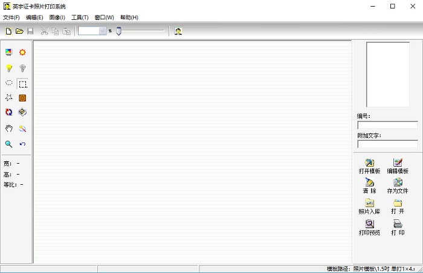Click the portrait photo icon in toolbar
Image resolution: width=423 pixels, height=273 pixels.
(x=178, y=31)
